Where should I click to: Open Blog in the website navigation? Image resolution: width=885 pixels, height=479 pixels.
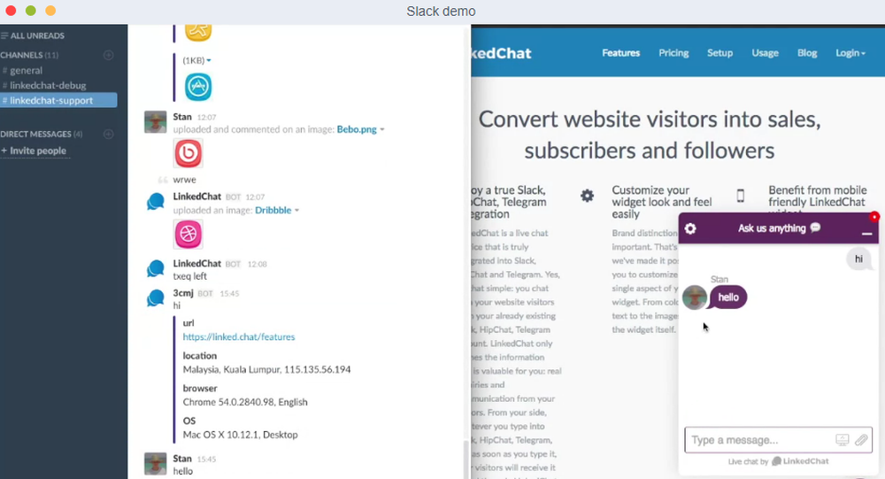pyautogui.click(x=807, y=52)
